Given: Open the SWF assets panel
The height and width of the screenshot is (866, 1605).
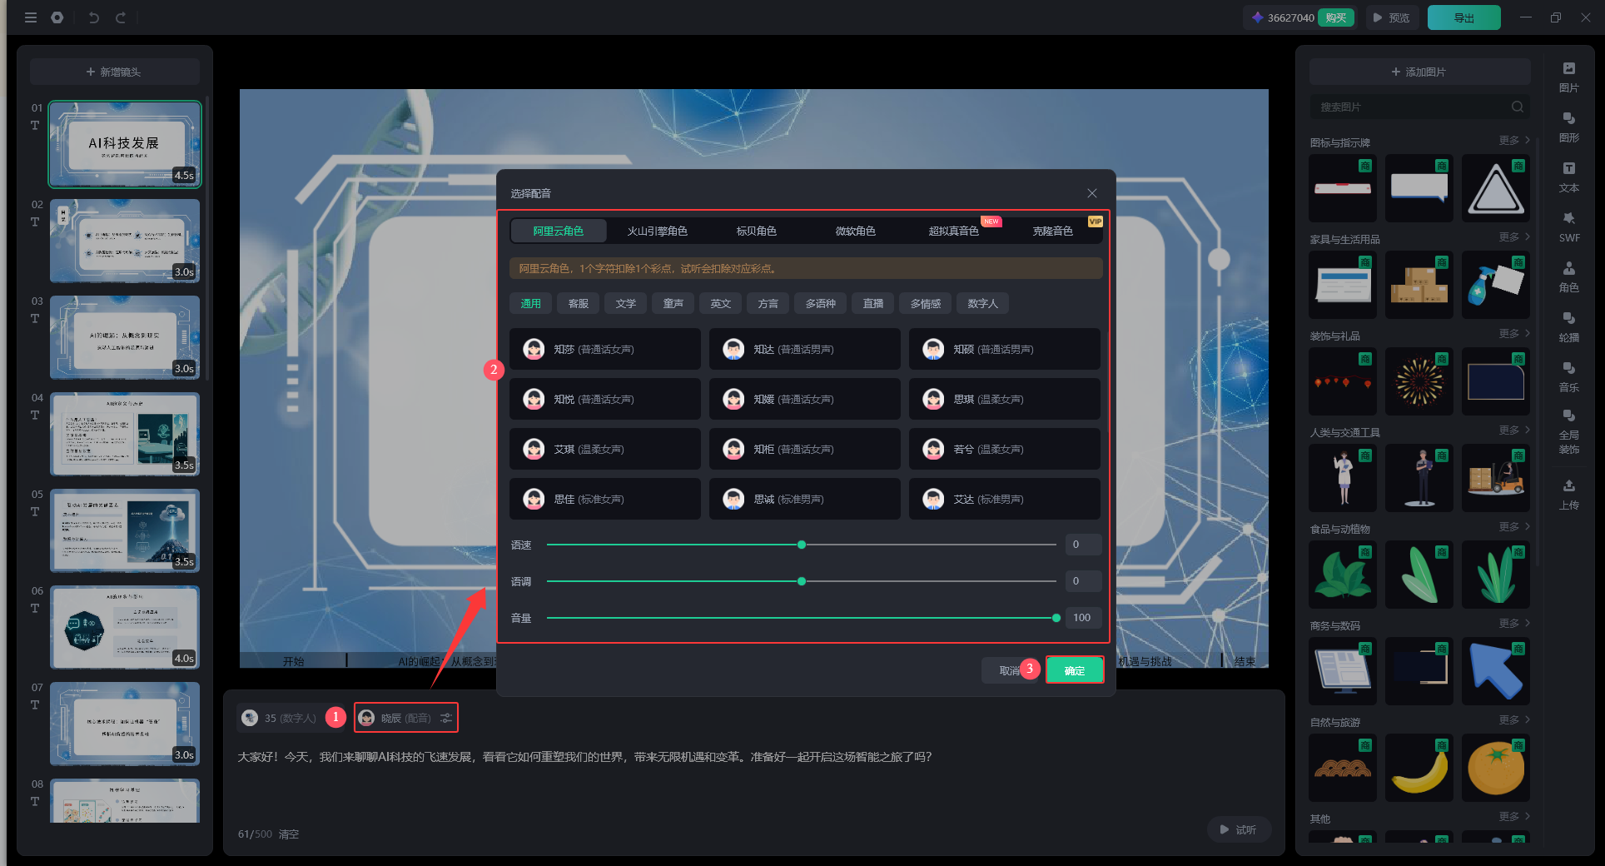Looking at the screenshot, I should 1568,226.
